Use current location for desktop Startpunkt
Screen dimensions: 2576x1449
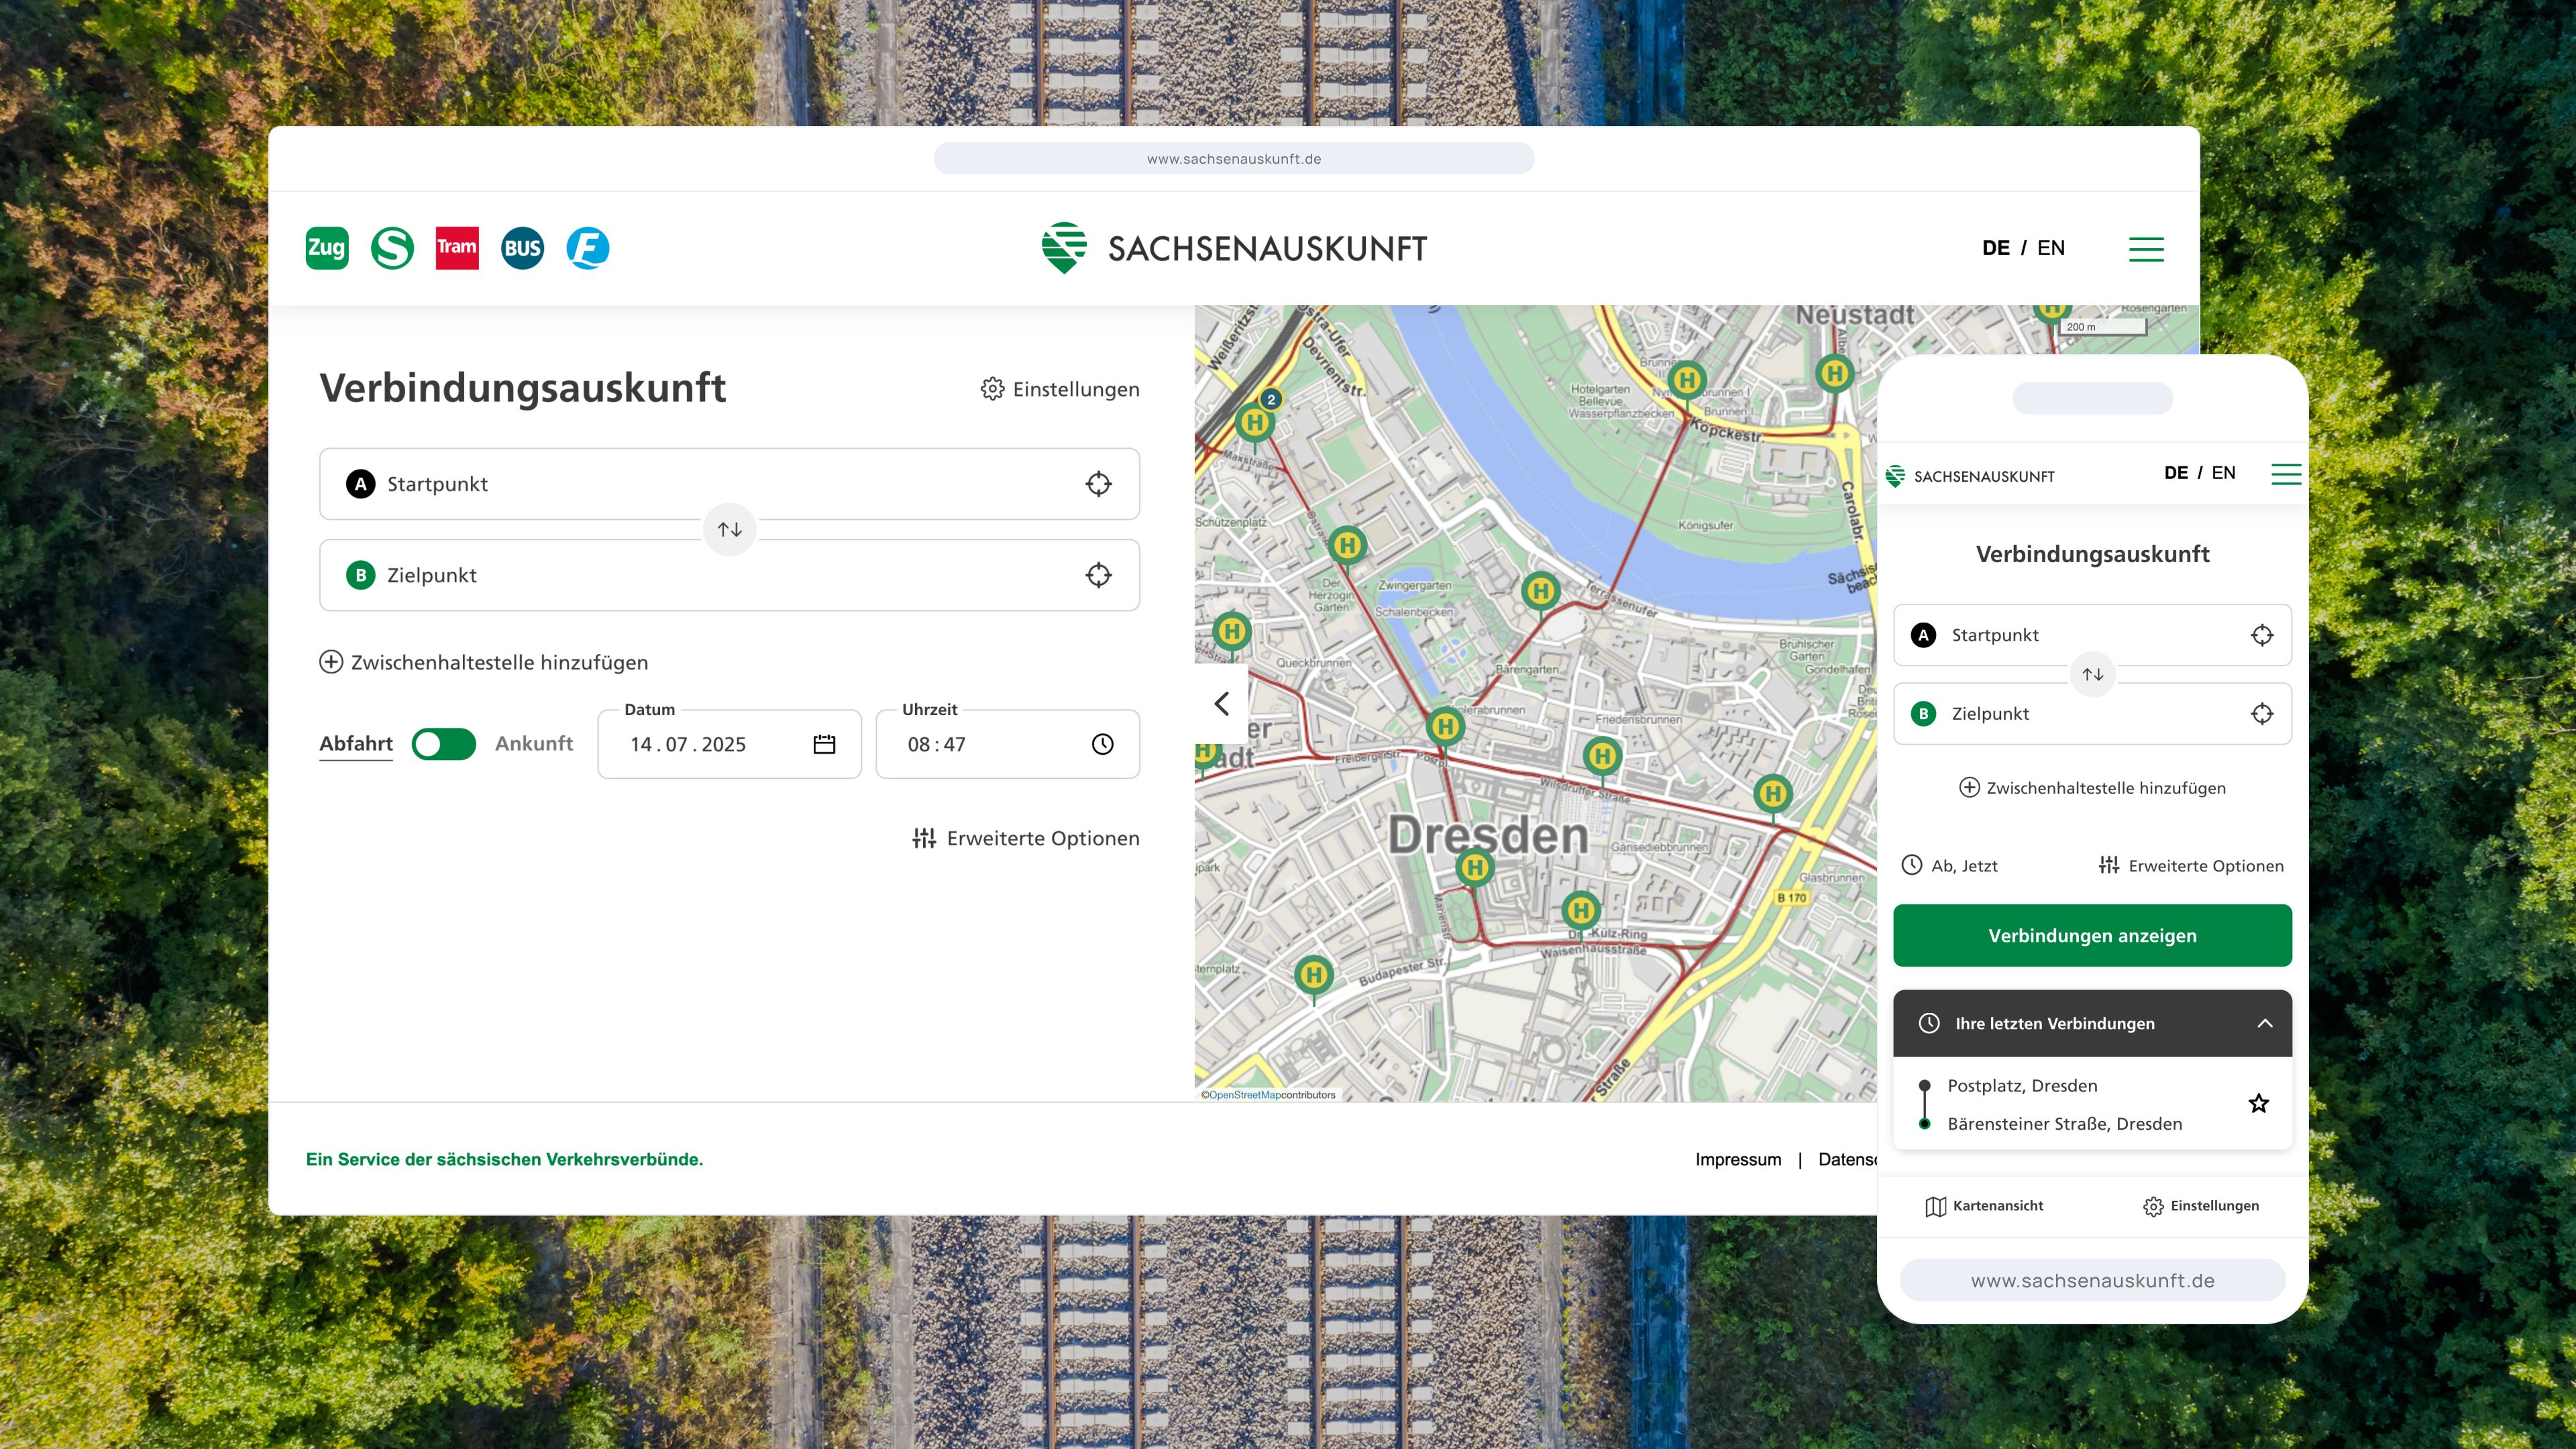point(1098,484)
